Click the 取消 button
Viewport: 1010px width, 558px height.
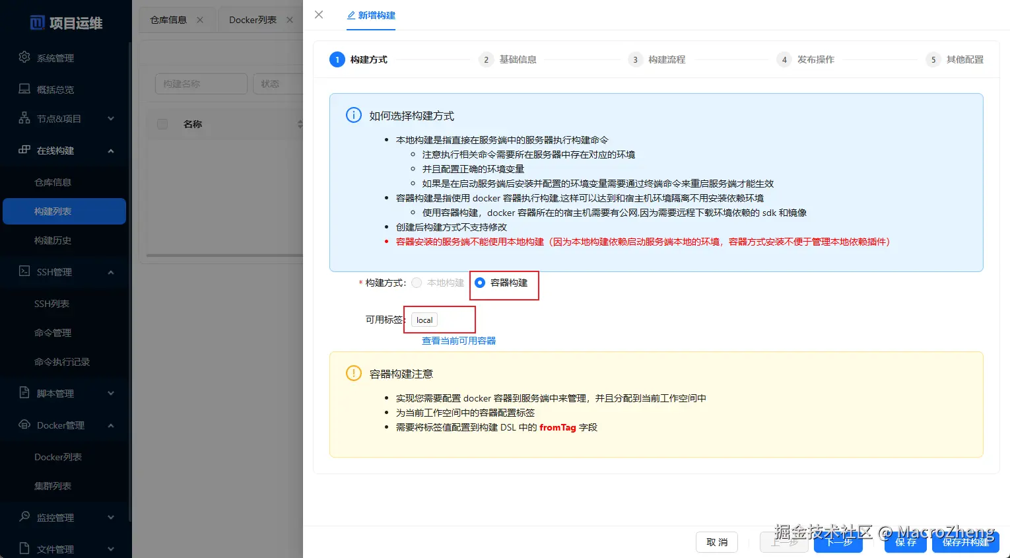coord(717,542)
